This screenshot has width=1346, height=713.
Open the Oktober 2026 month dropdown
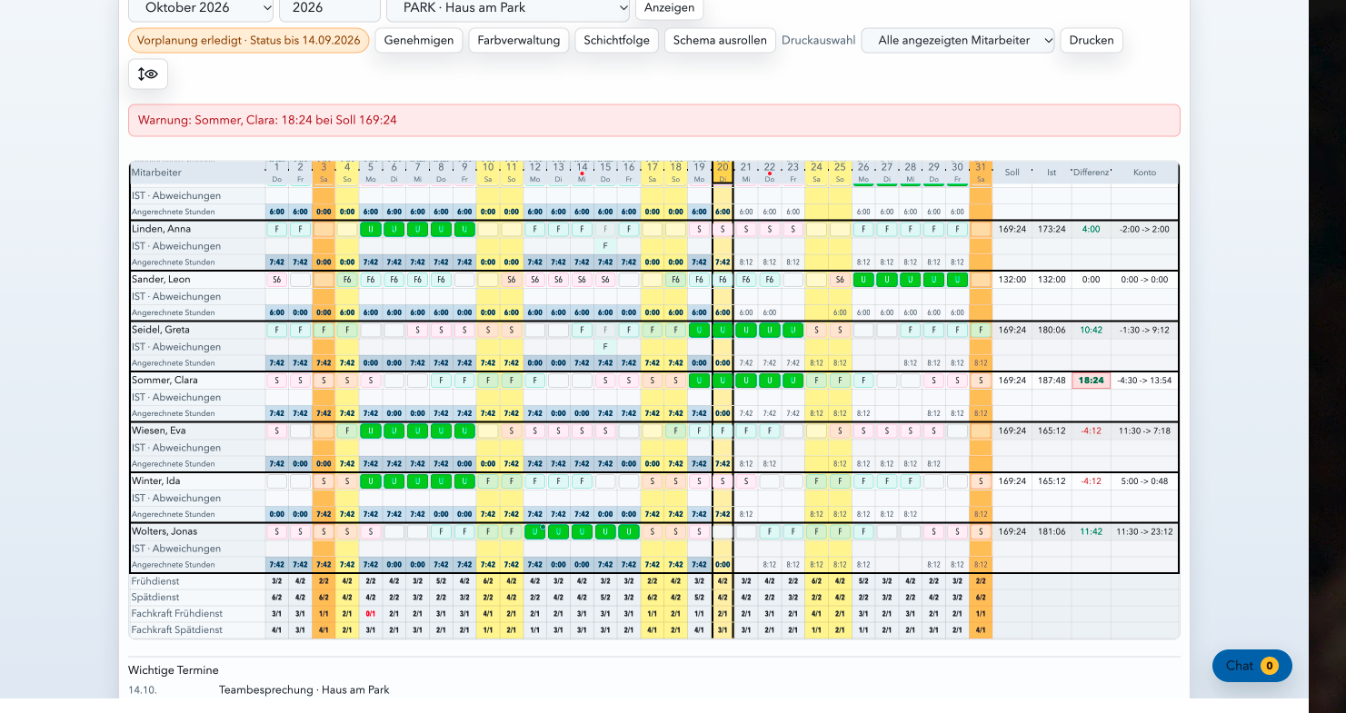[x=201, y=7]
